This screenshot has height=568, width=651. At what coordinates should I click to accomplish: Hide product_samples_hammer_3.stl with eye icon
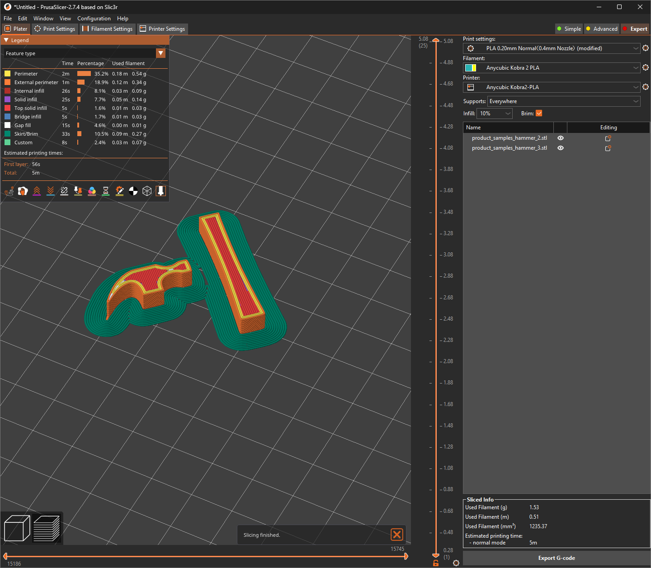561,148
